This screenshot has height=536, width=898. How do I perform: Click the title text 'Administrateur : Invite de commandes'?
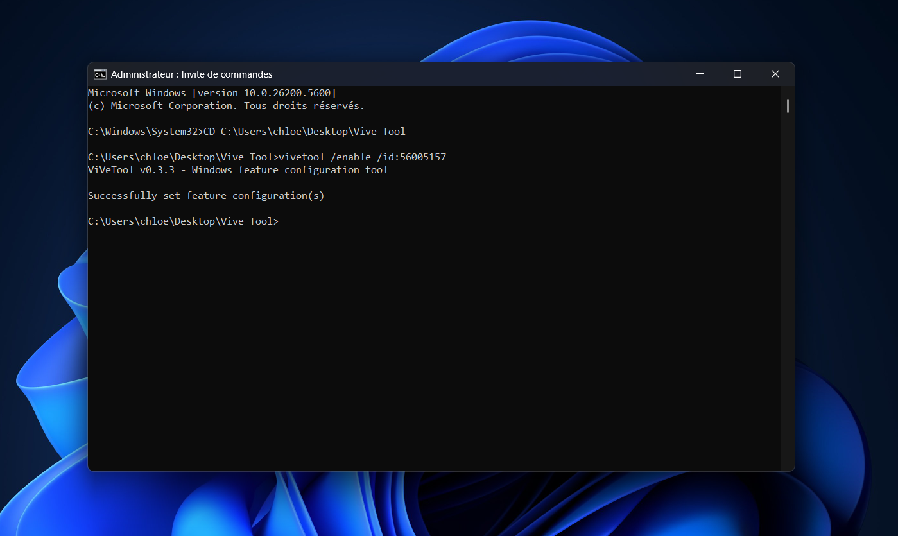[x=191, y=74]
